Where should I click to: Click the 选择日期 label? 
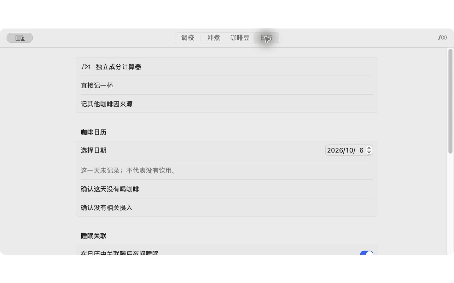tap(94, 150)
